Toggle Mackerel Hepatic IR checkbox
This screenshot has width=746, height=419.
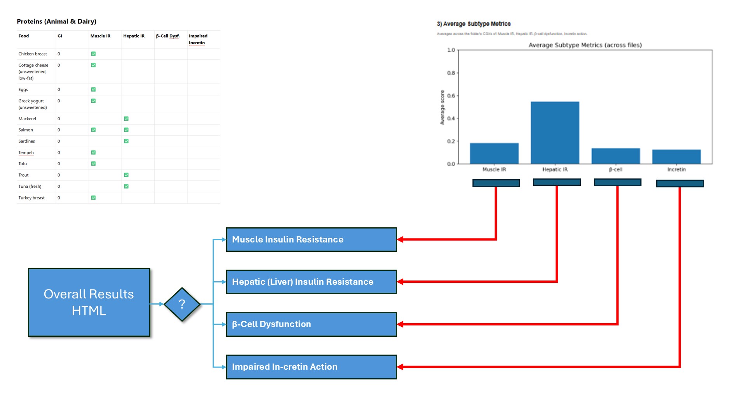pos(126,119)
